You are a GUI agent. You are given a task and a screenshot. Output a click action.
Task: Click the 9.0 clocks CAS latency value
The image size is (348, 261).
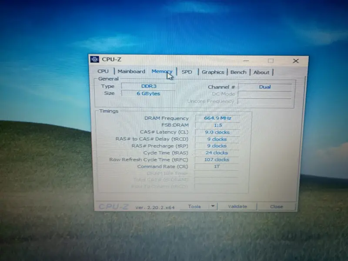click(217, 132)
